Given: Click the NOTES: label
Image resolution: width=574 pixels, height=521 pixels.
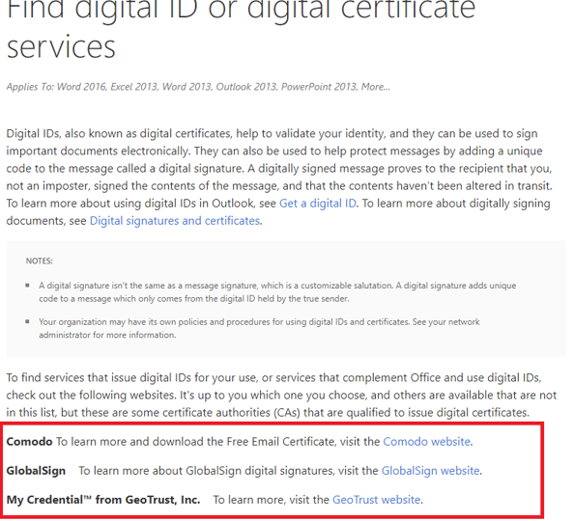Looking at the screenshot, I should pos(40,261).
